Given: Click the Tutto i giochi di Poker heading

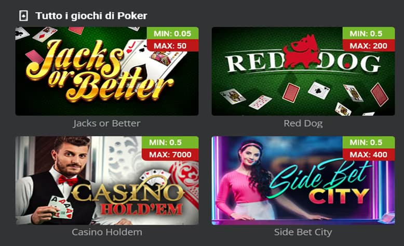Looking at the screenshot, I should [x=91, y=16].
